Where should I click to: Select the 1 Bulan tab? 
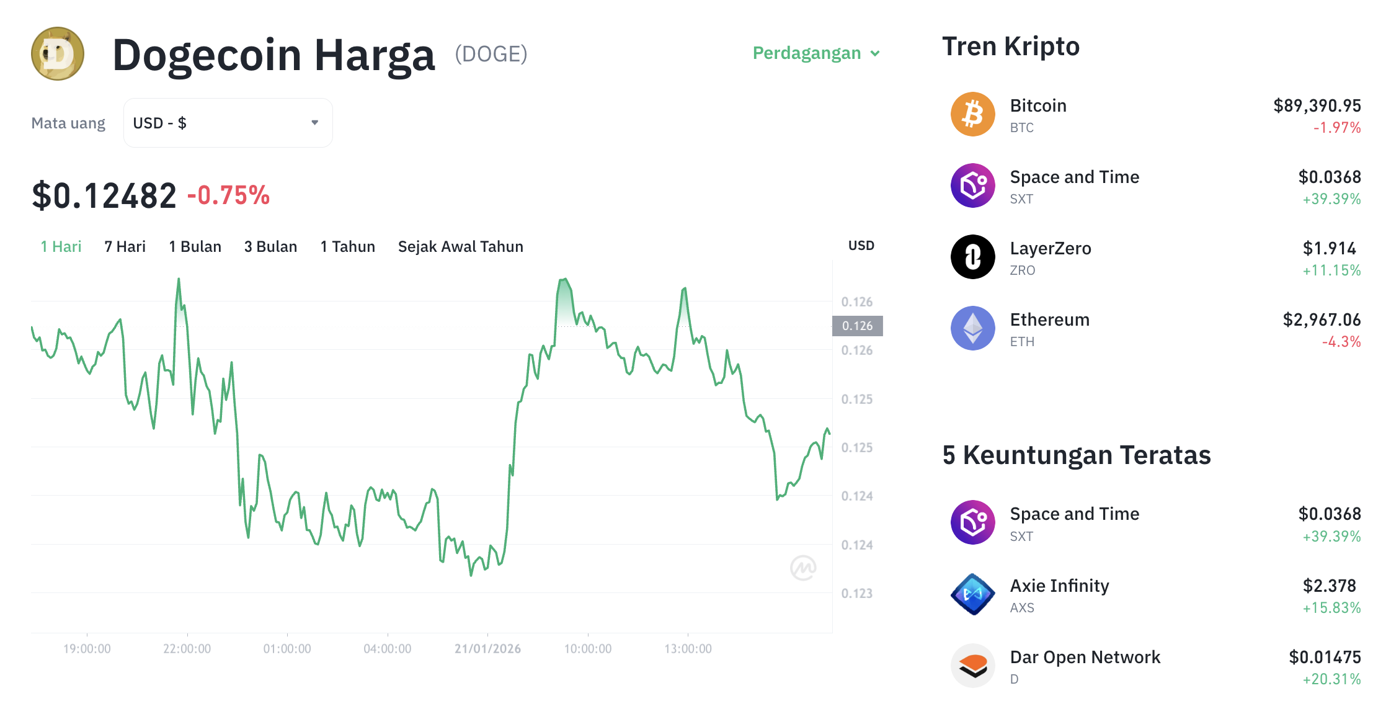pos(195,246)
